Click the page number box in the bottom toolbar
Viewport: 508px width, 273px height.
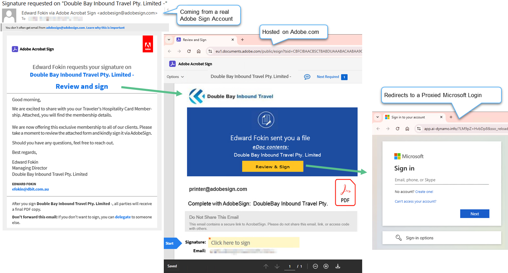pyautogui.click(x=290, y=266)
